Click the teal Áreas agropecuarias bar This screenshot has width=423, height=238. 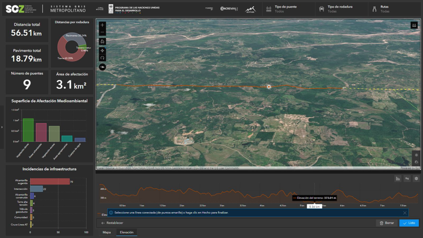[67, 139]
